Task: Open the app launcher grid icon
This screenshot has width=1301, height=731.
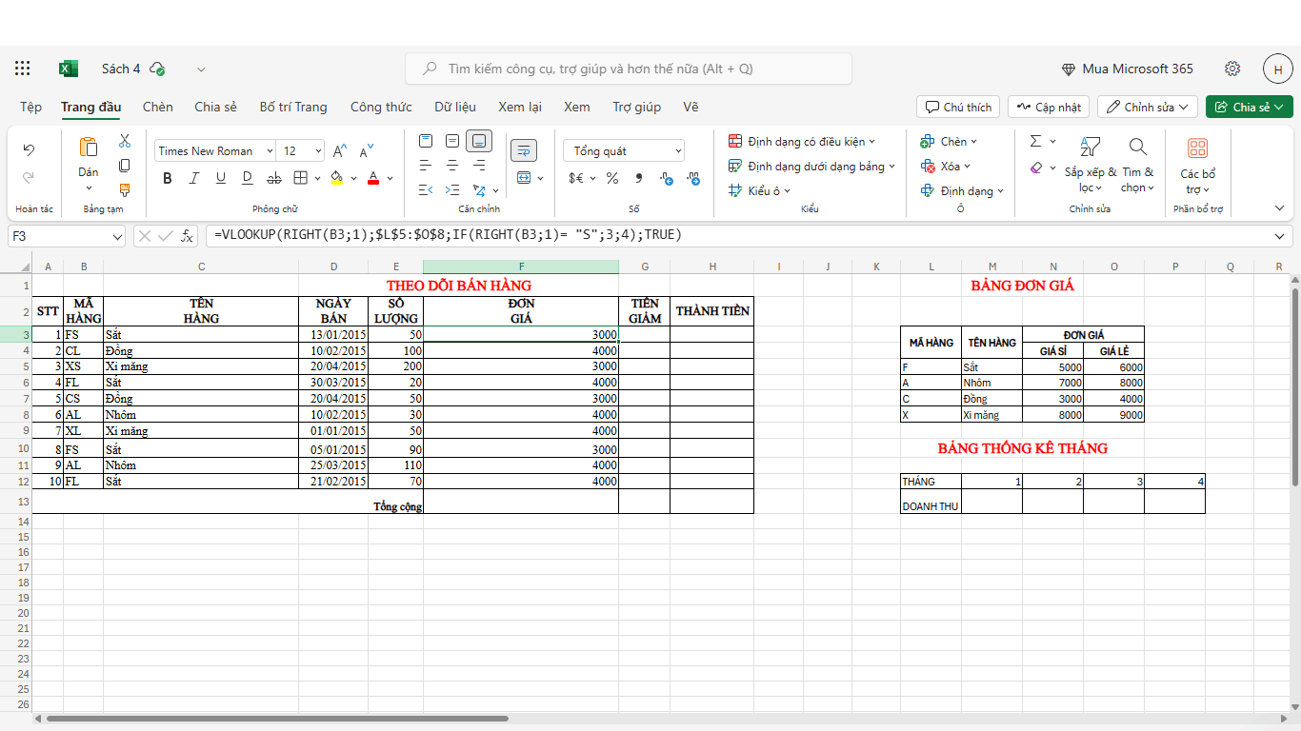Action: coord(23,69)
